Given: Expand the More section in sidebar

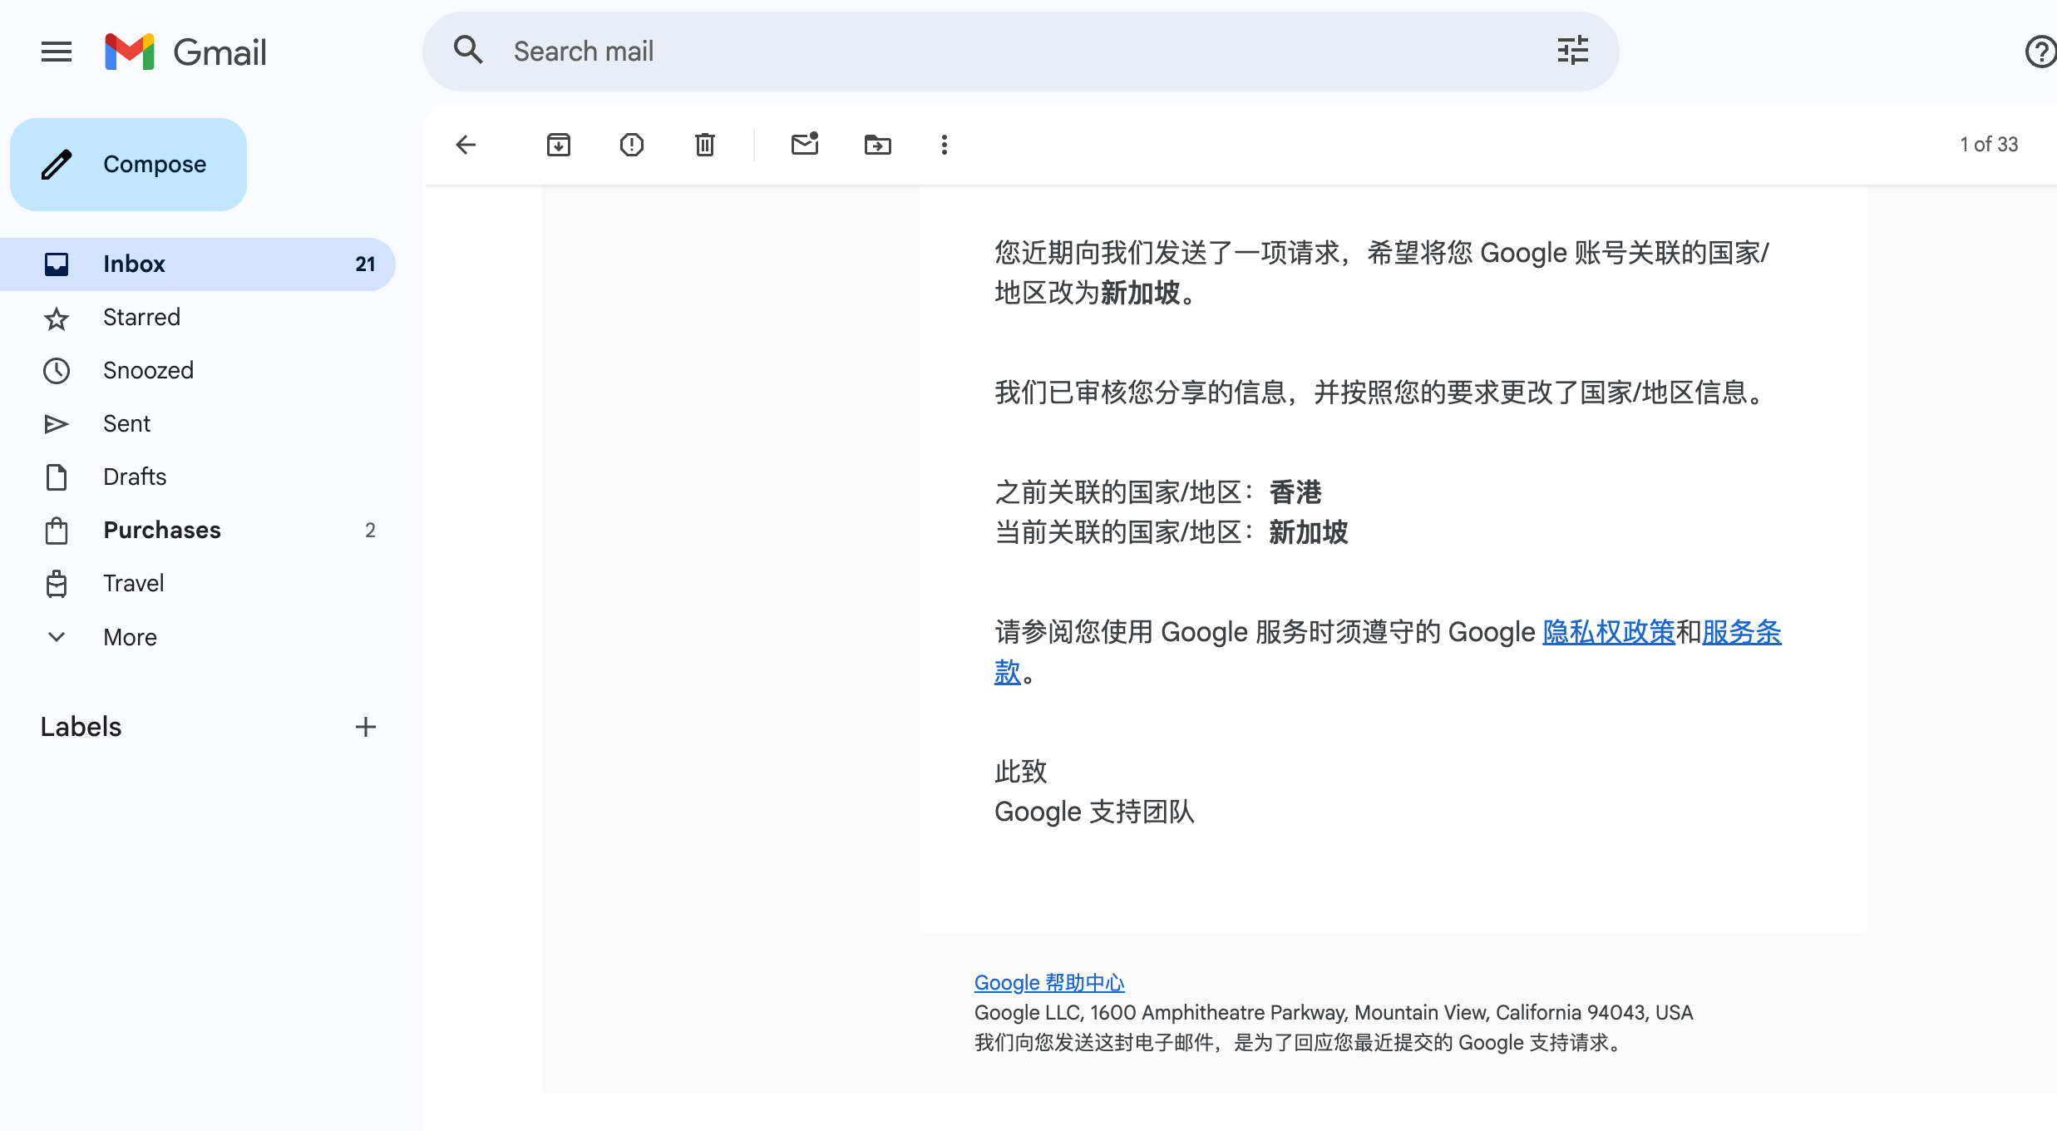Looking at the screenshot, I should [x=130, y=637].
